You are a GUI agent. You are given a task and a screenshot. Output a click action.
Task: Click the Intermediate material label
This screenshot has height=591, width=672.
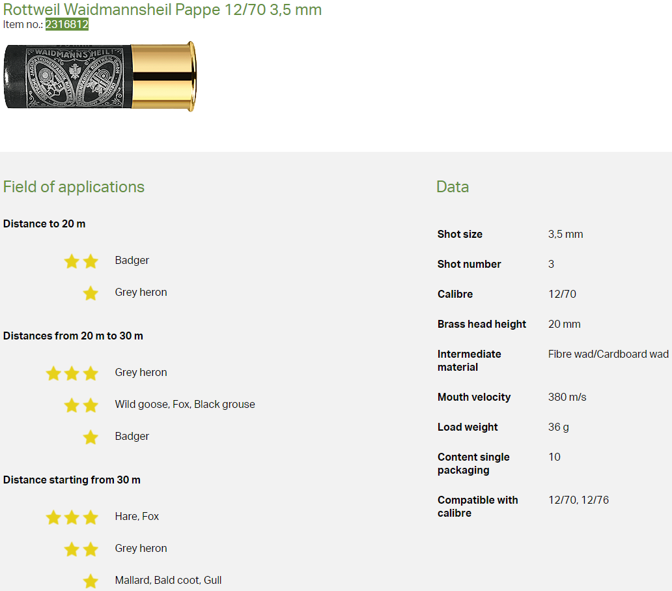coord(469,361)
